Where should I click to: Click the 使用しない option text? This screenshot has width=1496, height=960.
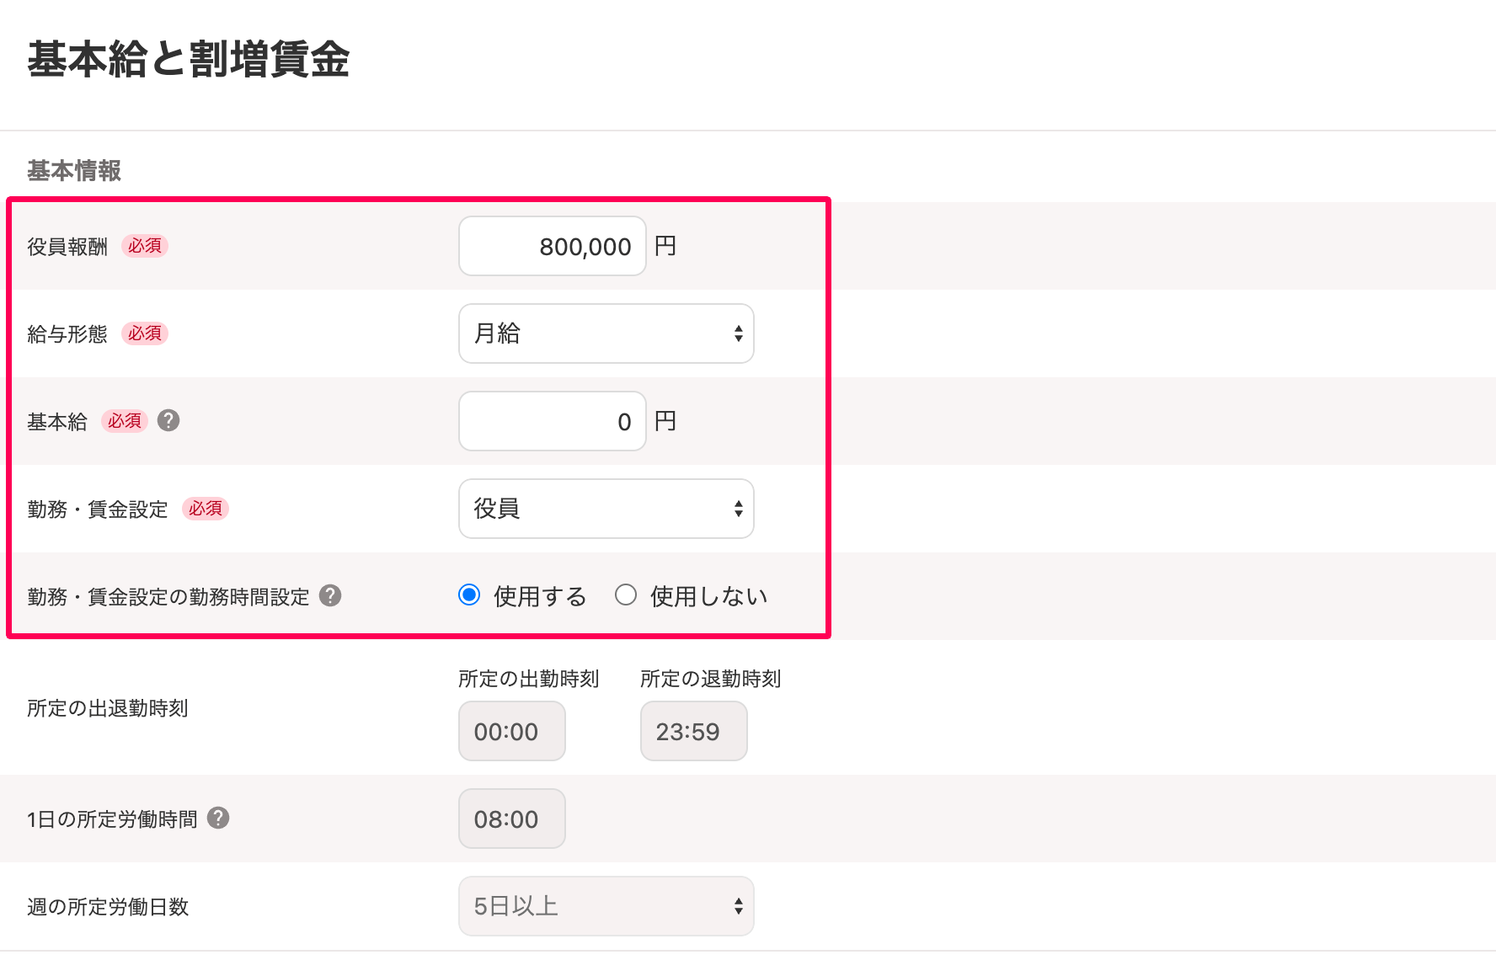[x=709, y=596]
